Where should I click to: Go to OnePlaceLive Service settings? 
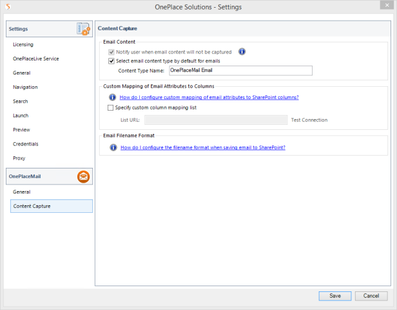coord(35,59)
